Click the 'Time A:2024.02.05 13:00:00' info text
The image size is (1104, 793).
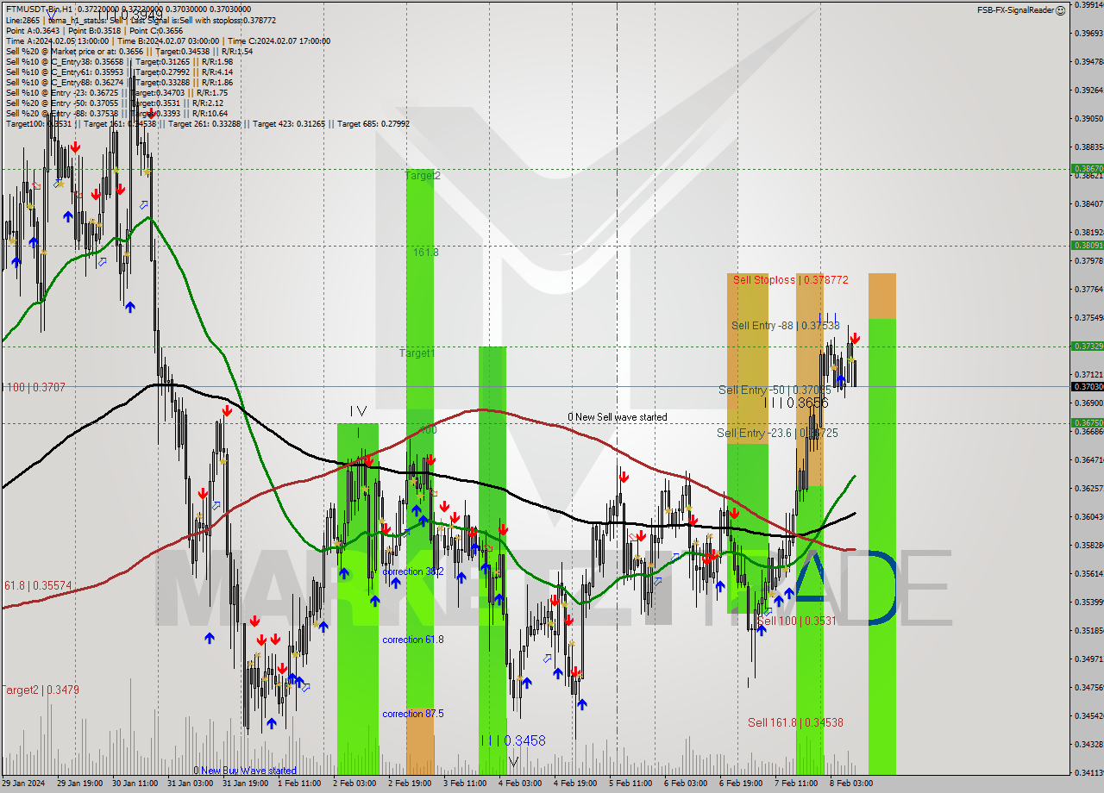57,41
